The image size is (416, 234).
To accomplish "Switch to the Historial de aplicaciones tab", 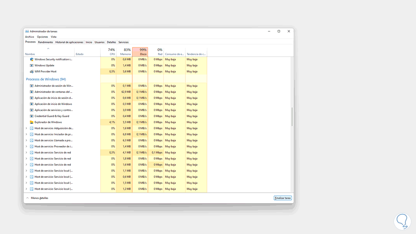I will pos(69,42).
